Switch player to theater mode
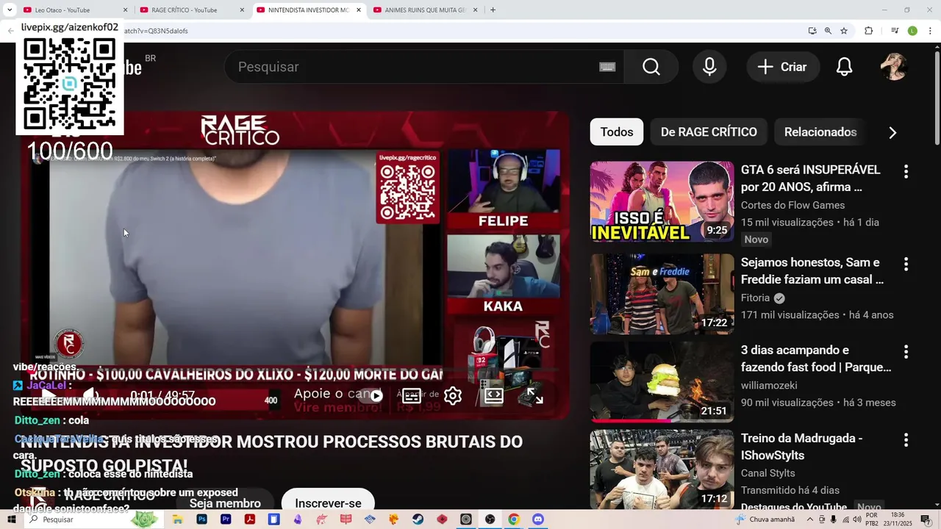The width and height of the screenshot is (941, 529). [x=494, y=396]
